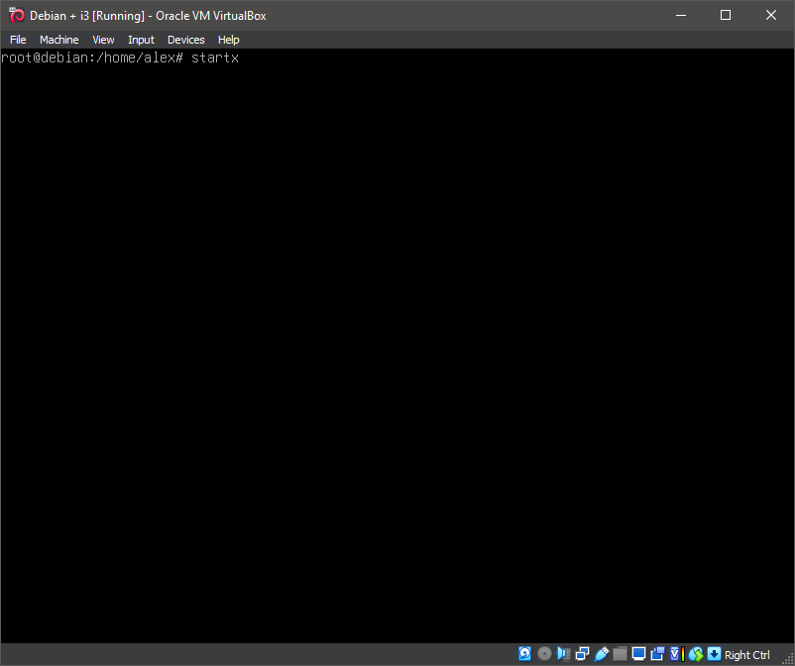Click the keyboard capture arrow icon
795x666 pixels.
[x=714, y=654]
